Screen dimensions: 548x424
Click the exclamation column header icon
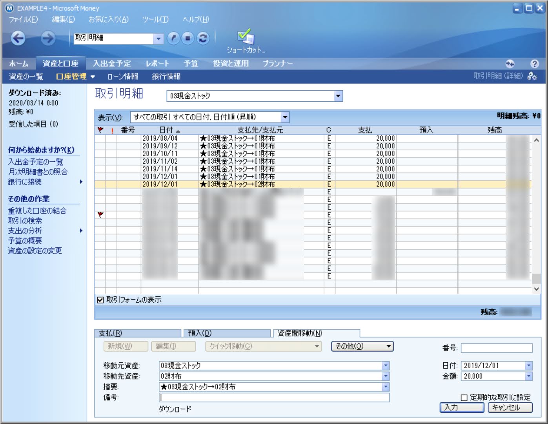[112, 130]
